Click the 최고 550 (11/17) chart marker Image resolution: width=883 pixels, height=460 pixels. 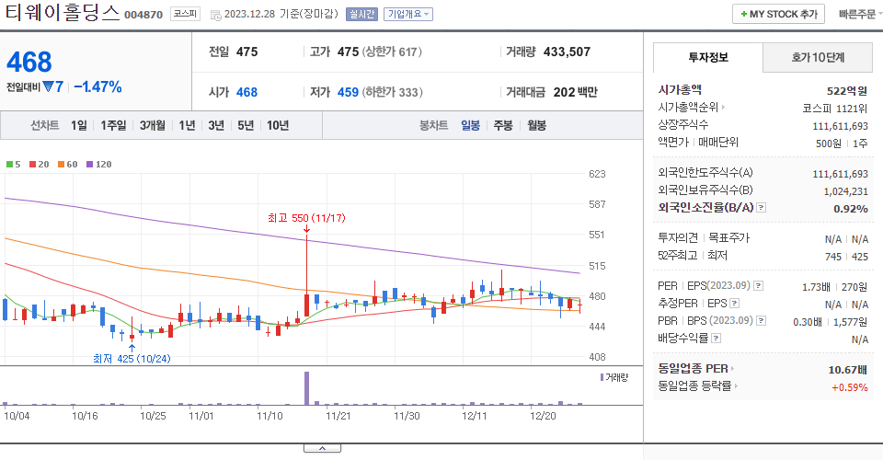(x=306, y=218)
